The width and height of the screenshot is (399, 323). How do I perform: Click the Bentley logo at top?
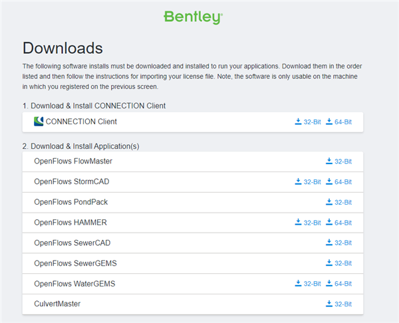(x=193, y=17)
